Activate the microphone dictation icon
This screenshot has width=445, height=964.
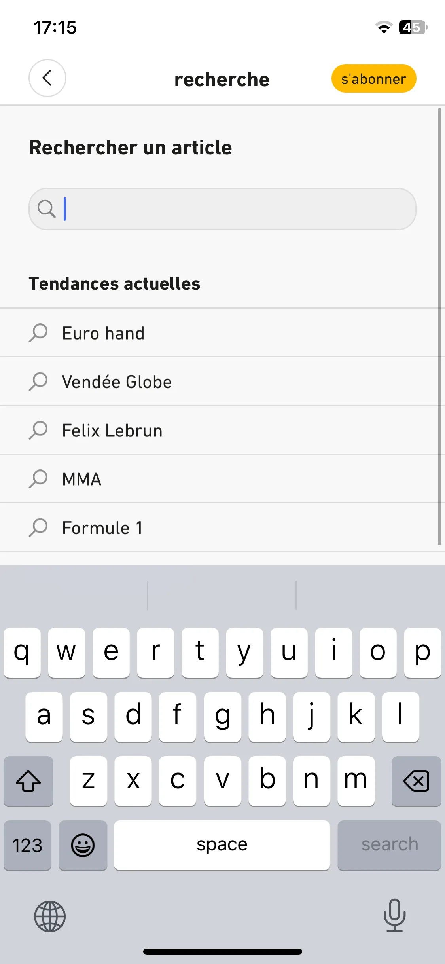pos(394,915)
